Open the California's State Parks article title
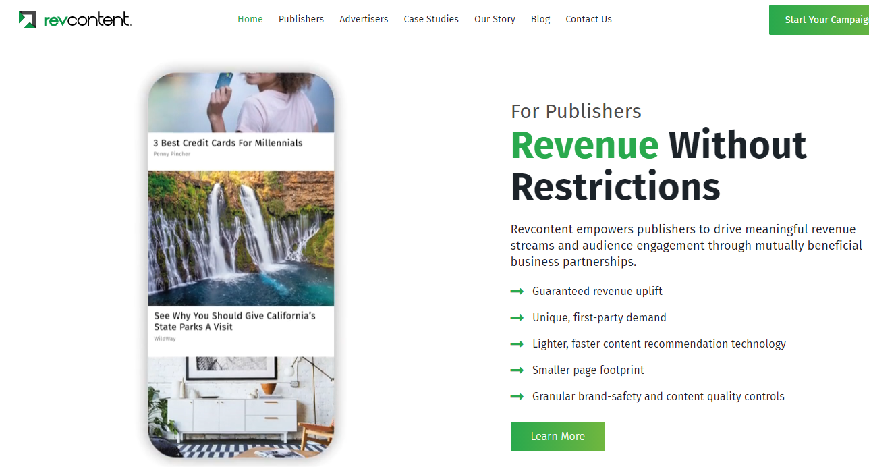This screenshot has height=467, width=869. tap(235, 321)
